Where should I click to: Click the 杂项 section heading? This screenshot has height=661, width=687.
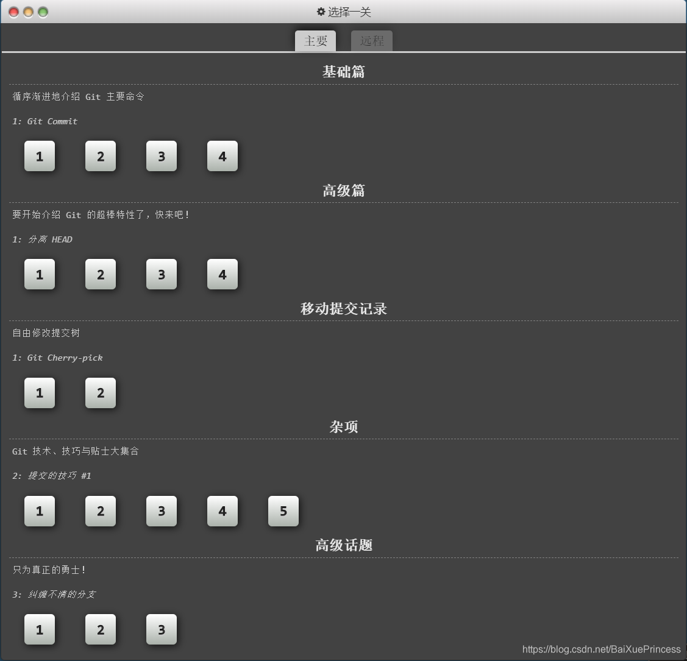point(344,427)
